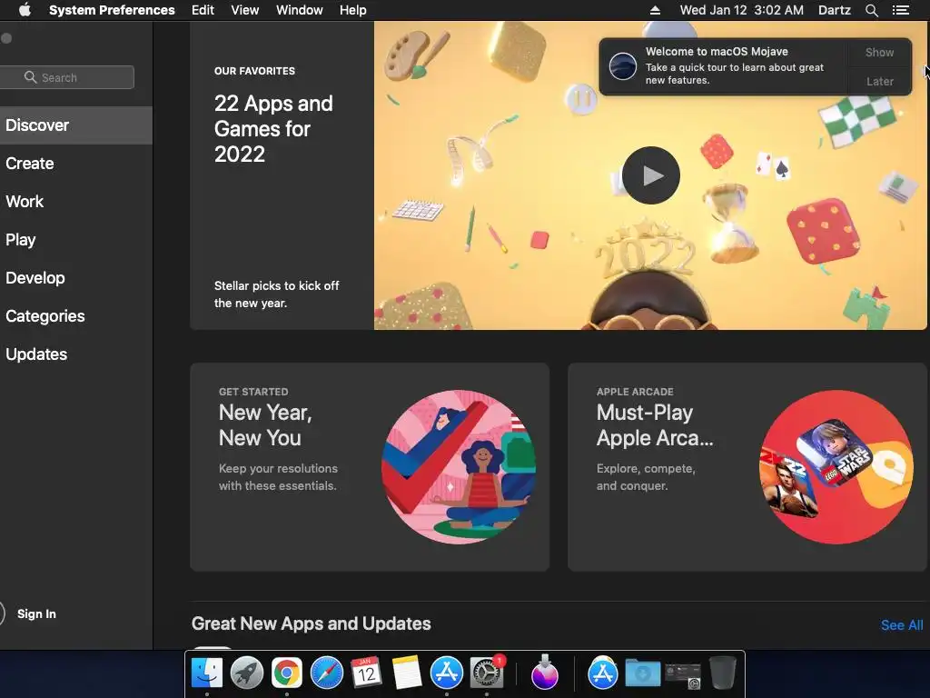Click Show on macOS Mojave notification
This screenshot has height=698, width=930.
879,52
